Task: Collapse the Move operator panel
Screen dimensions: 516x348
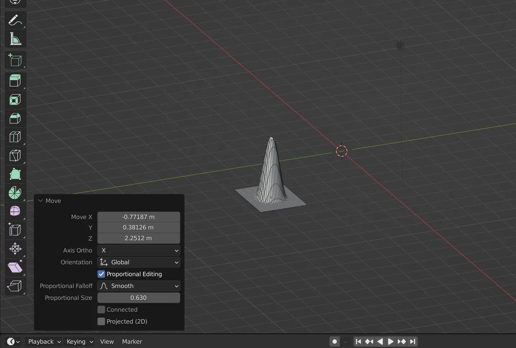Action: click(40, 200)
